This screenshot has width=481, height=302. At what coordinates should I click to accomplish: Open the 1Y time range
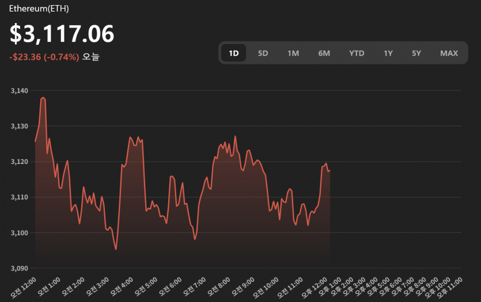pos(388,53)
